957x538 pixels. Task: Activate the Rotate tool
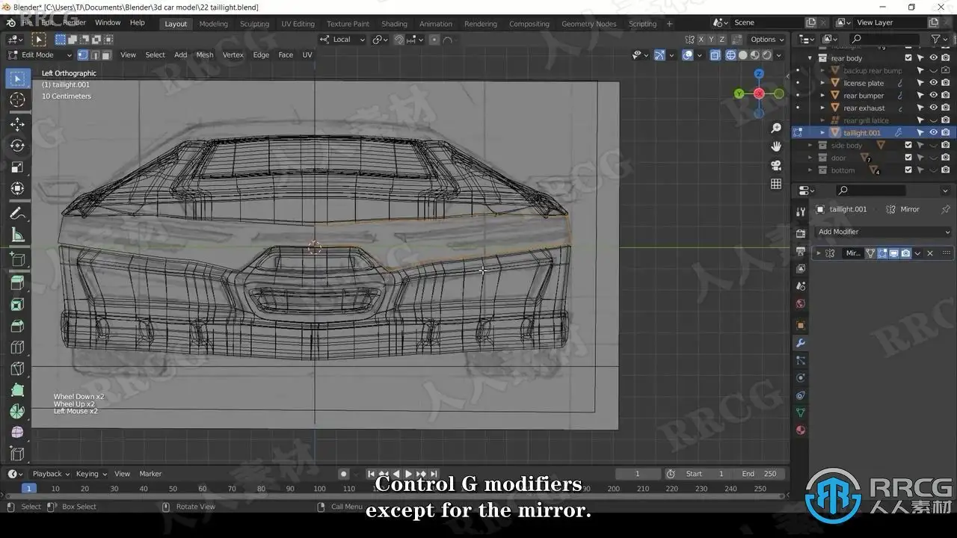(x=17, y=146)
